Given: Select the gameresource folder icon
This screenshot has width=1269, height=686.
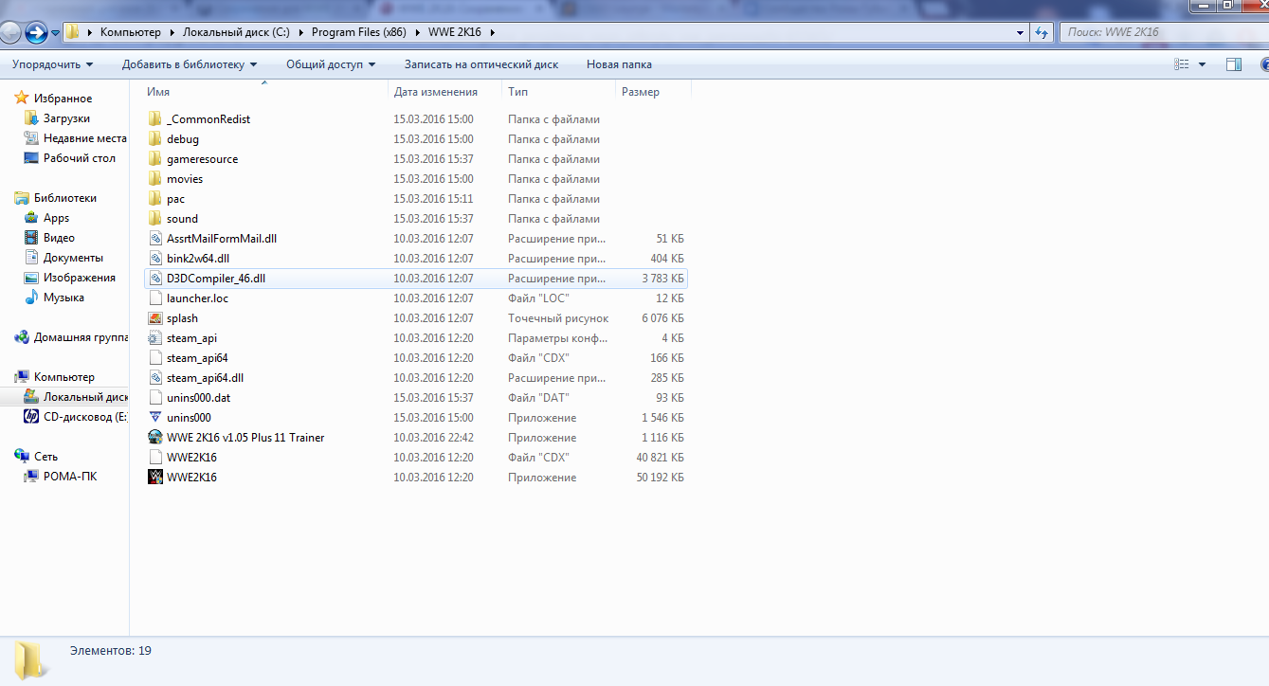Looking at the screenshot, I should coord(156,159).
